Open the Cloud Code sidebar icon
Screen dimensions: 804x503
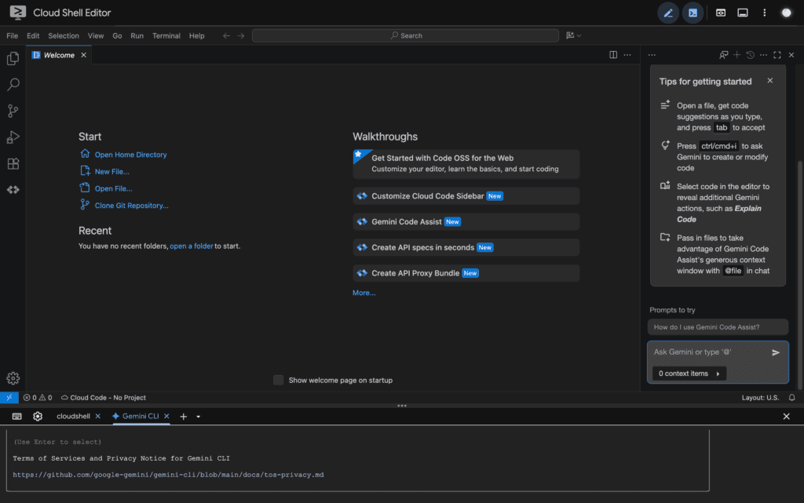click(13, 190)
